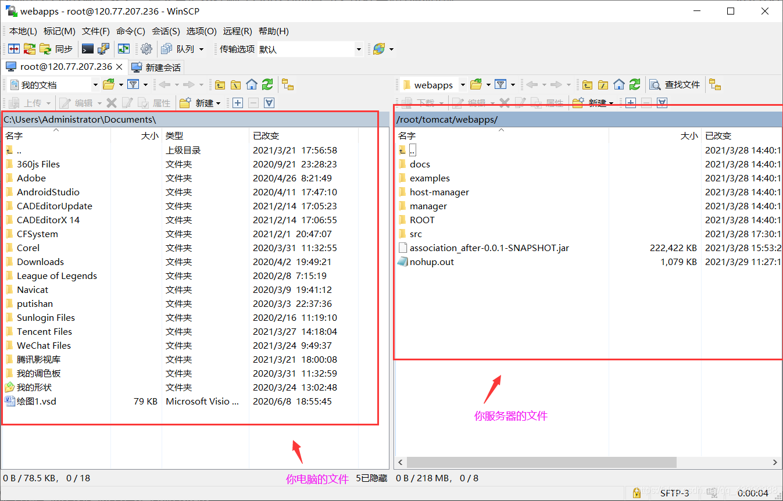783x501 pixels.
Task: Click the 同步 synchronize button
Action: tap(57, 49)
